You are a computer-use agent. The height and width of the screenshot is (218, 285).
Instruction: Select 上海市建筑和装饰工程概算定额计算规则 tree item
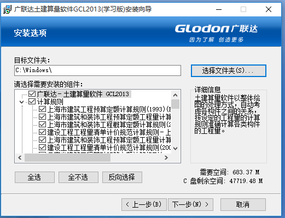click(109, 125)
